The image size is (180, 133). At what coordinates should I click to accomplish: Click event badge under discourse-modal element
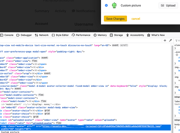[x=18, y=89]
